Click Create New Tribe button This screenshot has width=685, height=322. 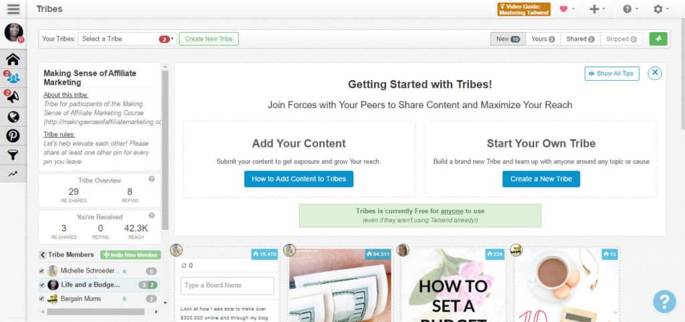[209, 39]
